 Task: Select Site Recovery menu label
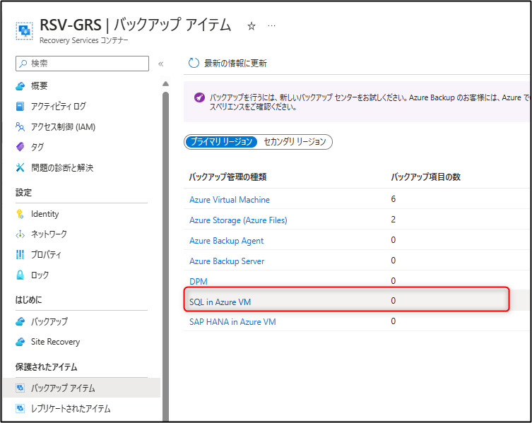tap(55, 342)
